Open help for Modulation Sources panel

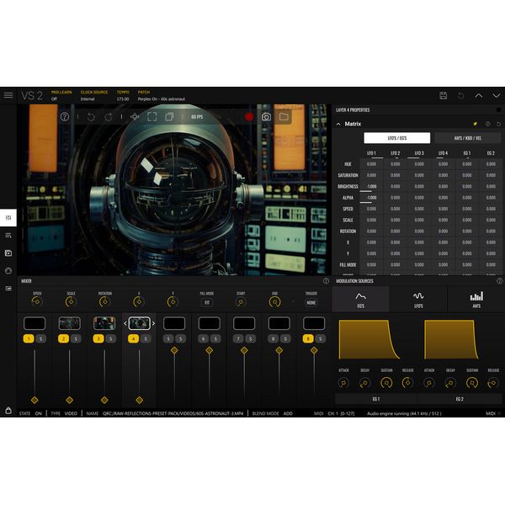499,281
